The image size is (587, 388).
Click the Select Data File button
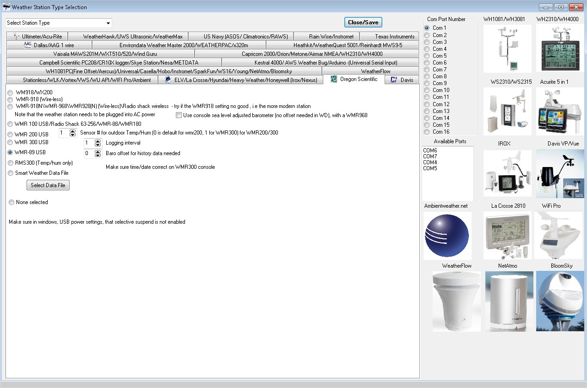pyautogui.click(x=48, y=185)
